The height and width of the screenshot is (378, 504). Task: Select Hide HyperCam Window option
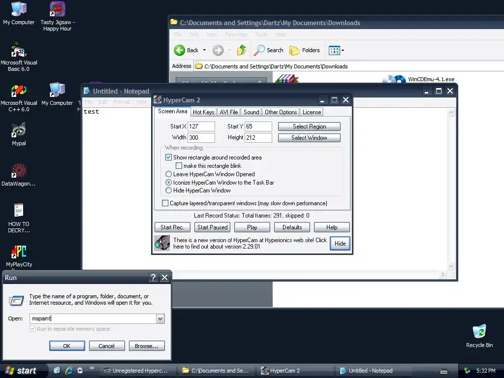point(168,190)
